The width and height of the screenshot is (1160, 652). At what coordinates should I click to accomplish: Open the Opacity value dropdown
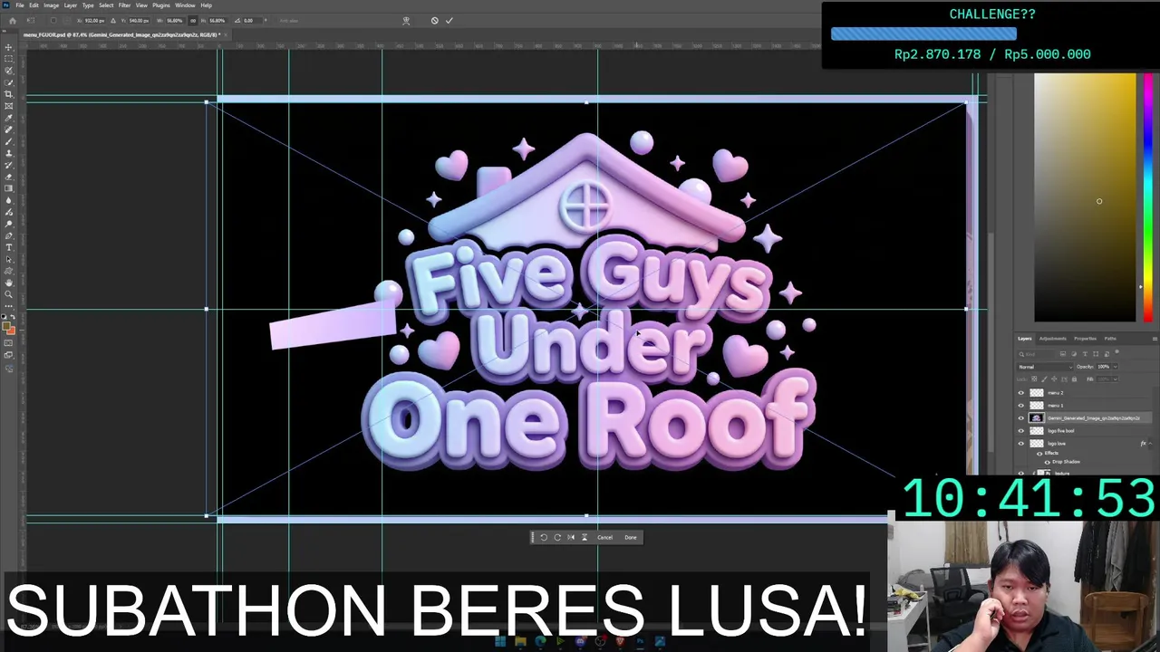tap(1115, 367)
